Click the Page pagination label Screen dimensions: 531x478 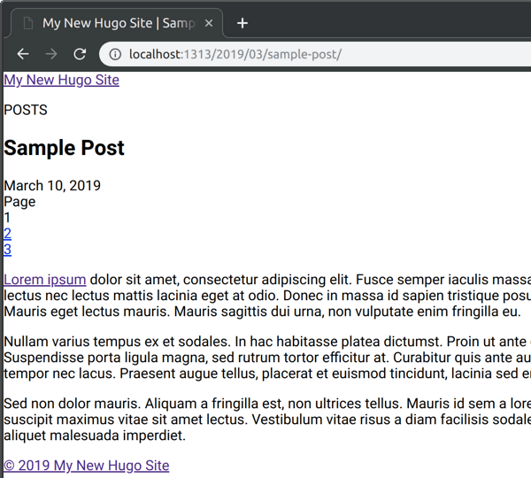click(19, 202)
